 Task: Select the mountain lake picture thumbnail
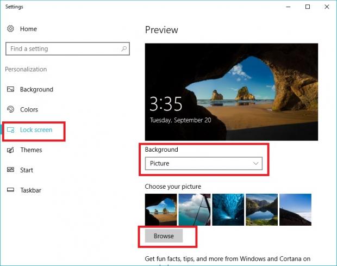(261, 209)
